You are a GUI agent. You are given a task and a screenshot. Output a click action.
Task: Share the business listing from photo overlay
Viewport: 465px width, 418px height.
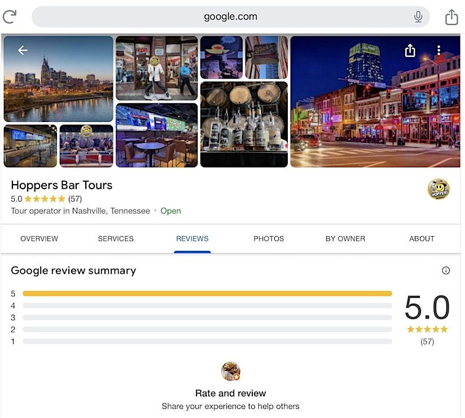(x=410, y=50)
